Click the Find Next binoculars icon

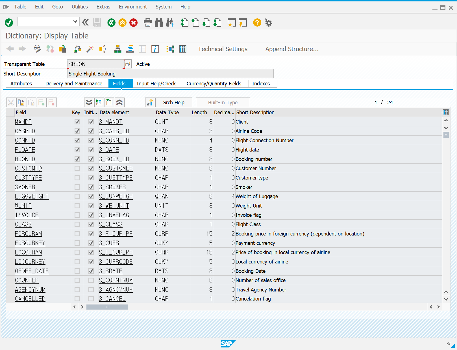(x=170, y=22)
